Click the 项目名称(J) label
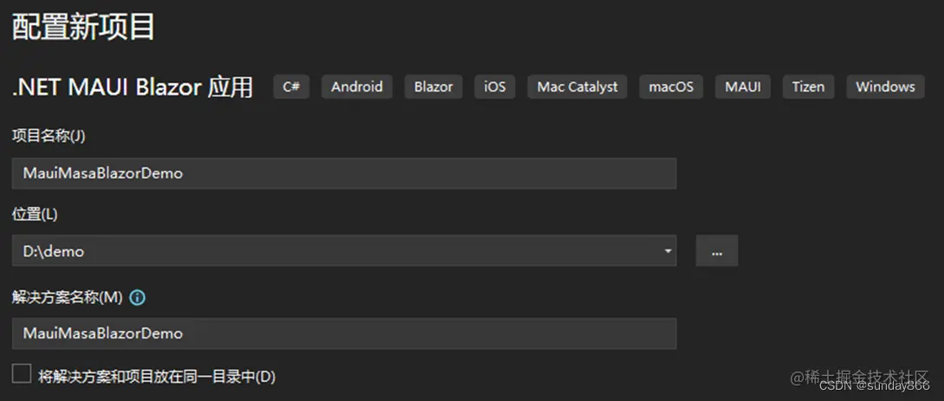This screenshot has width=944, height=401. pos(48,136)
